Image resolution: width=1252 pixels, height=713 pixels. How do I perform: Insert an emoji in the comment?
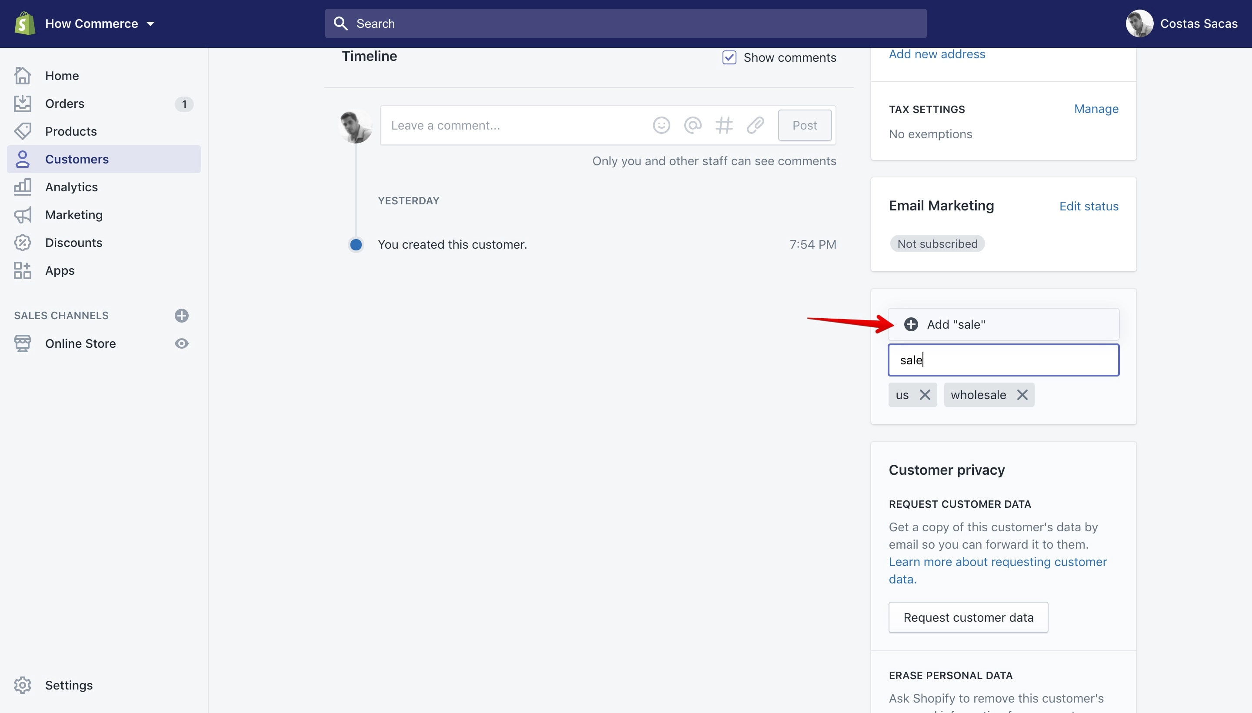[662, 125]
